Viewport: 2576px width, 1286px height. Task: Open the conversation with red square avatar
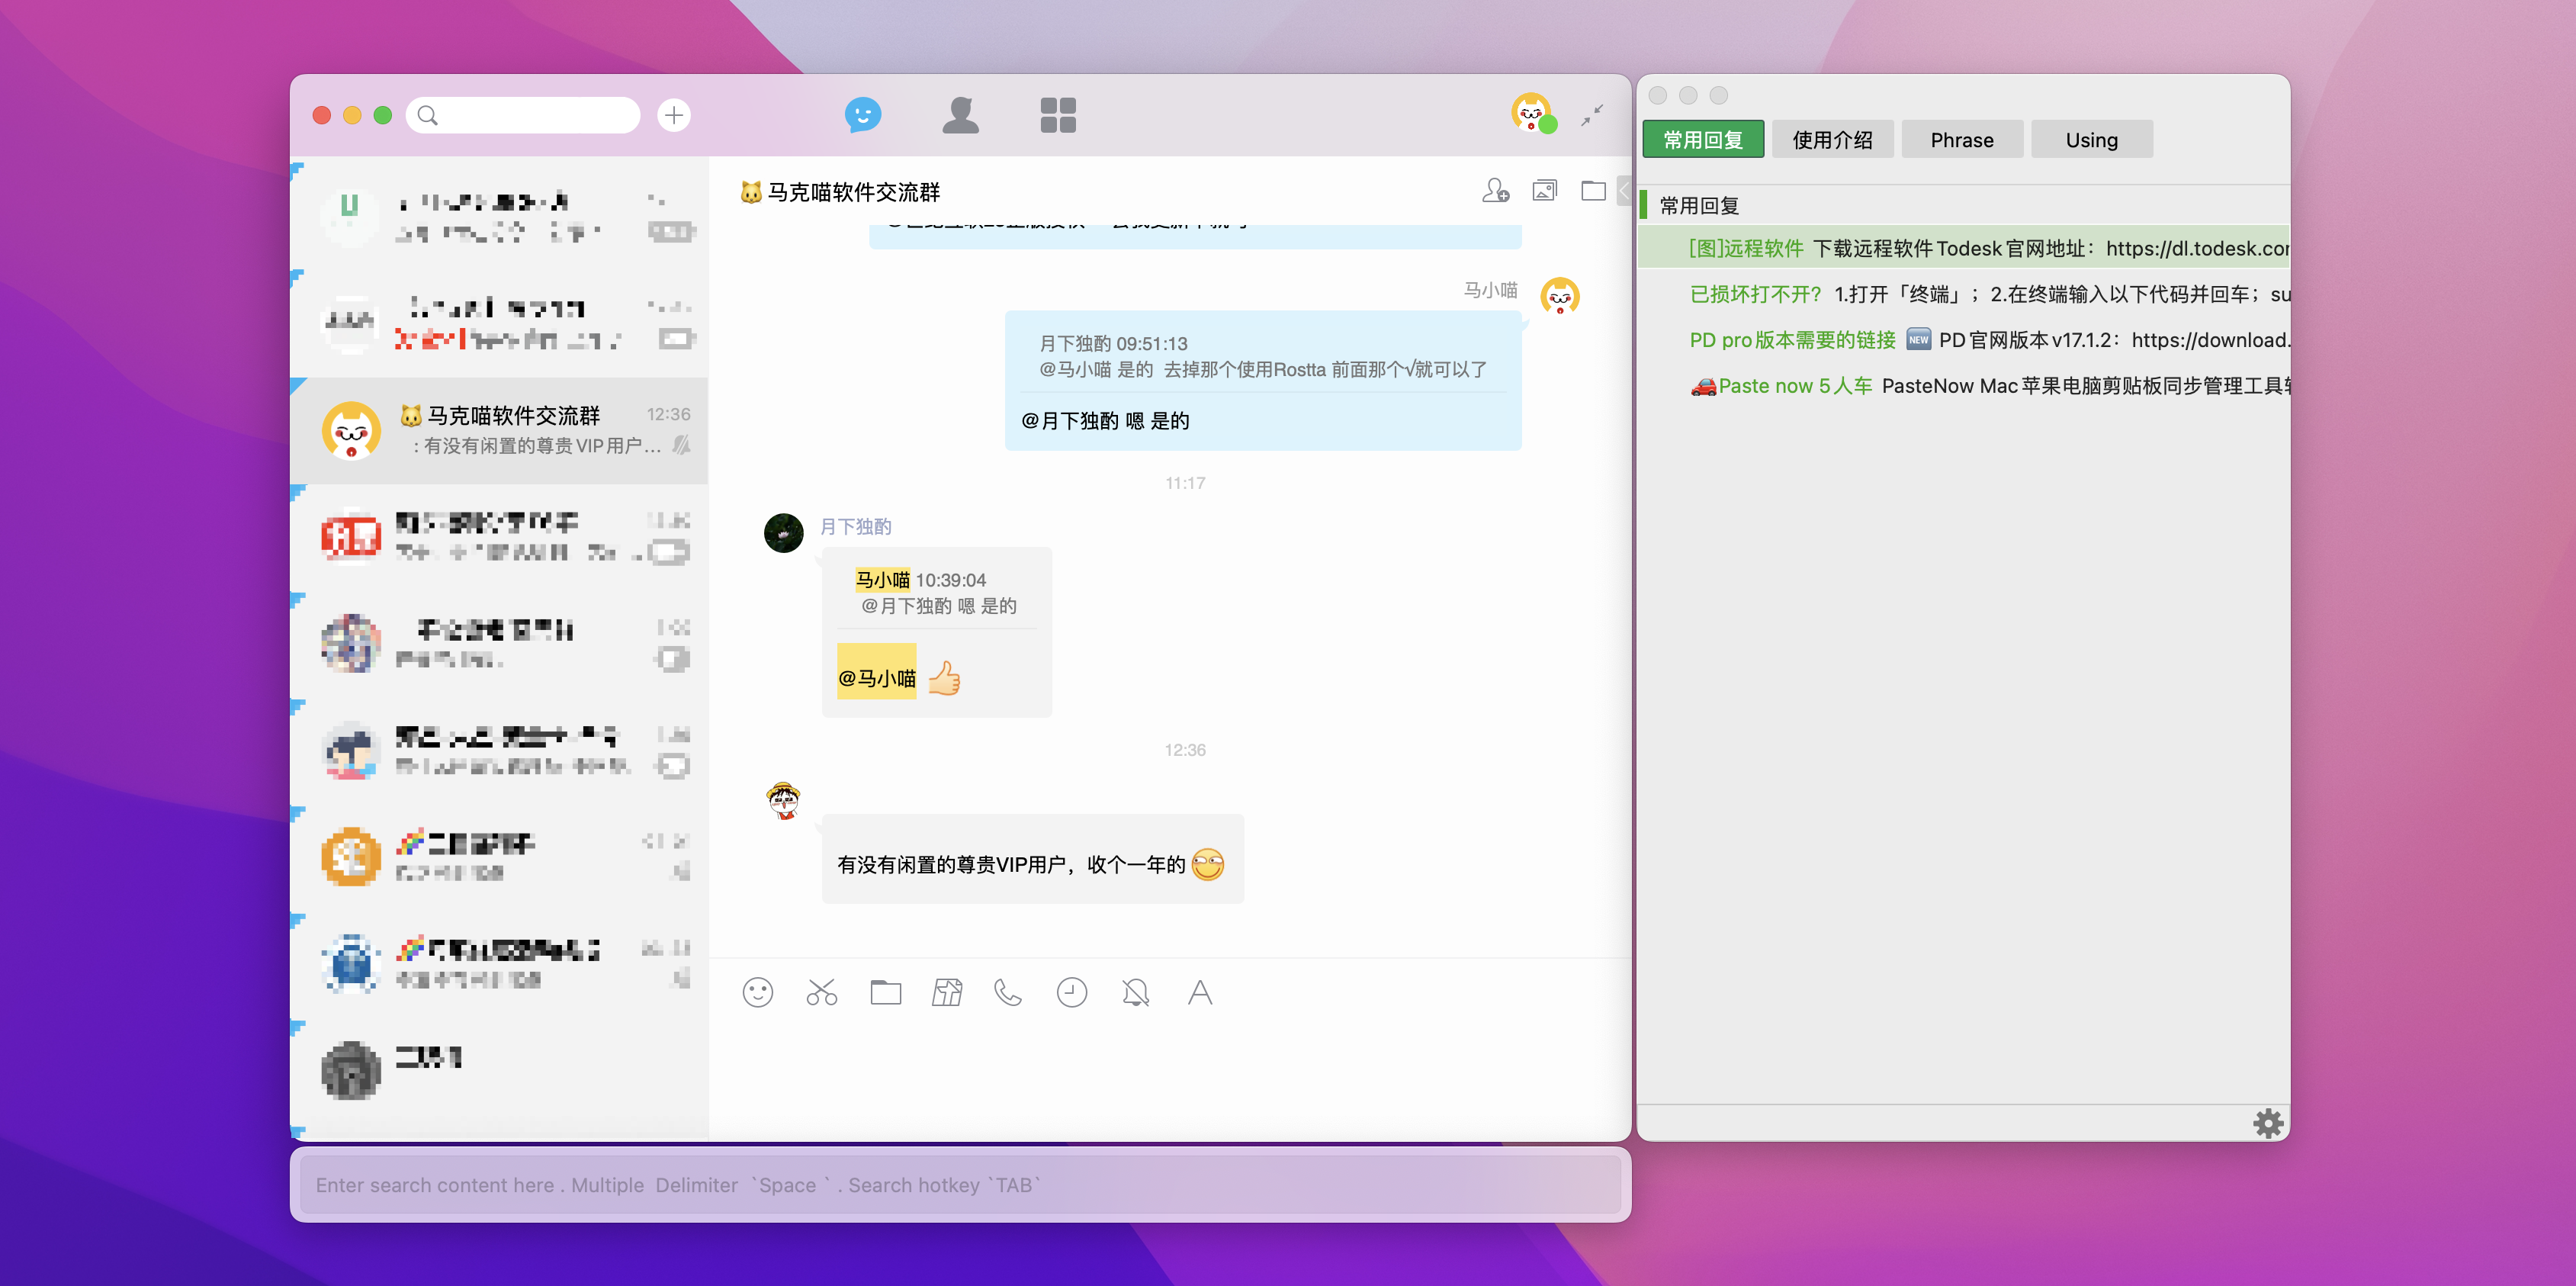click(499, 538)
